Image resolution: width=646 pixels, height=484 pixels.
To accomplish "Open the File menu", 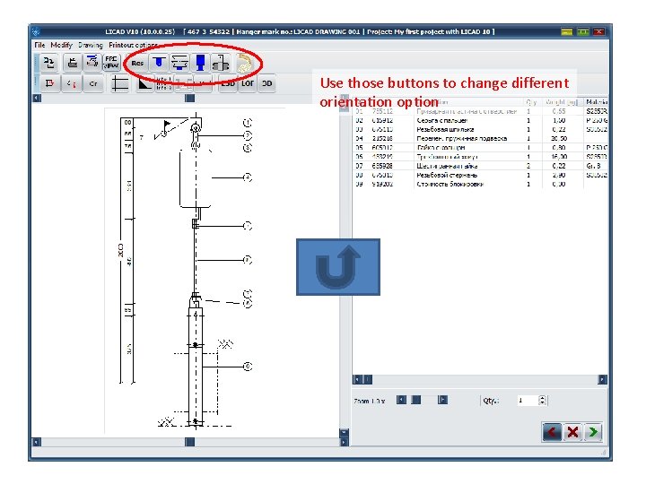I will [x=39, y=45].
